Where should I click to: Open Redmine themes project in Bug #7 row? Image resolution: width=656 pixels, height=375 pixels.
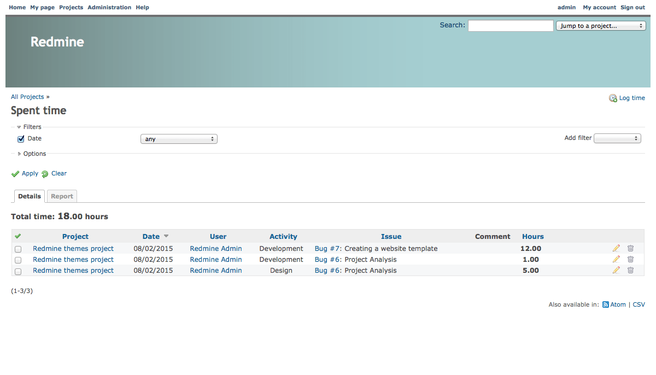pyautogui.click(x=73, y=249)
